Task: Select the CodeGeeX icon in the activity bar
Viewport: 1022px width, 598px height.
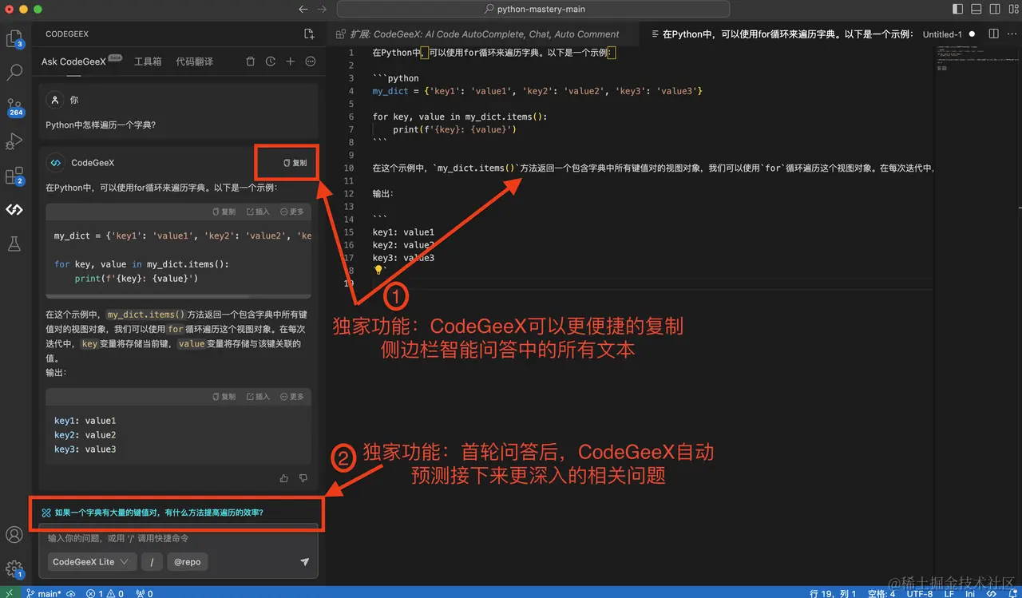Action: point(14,210)
